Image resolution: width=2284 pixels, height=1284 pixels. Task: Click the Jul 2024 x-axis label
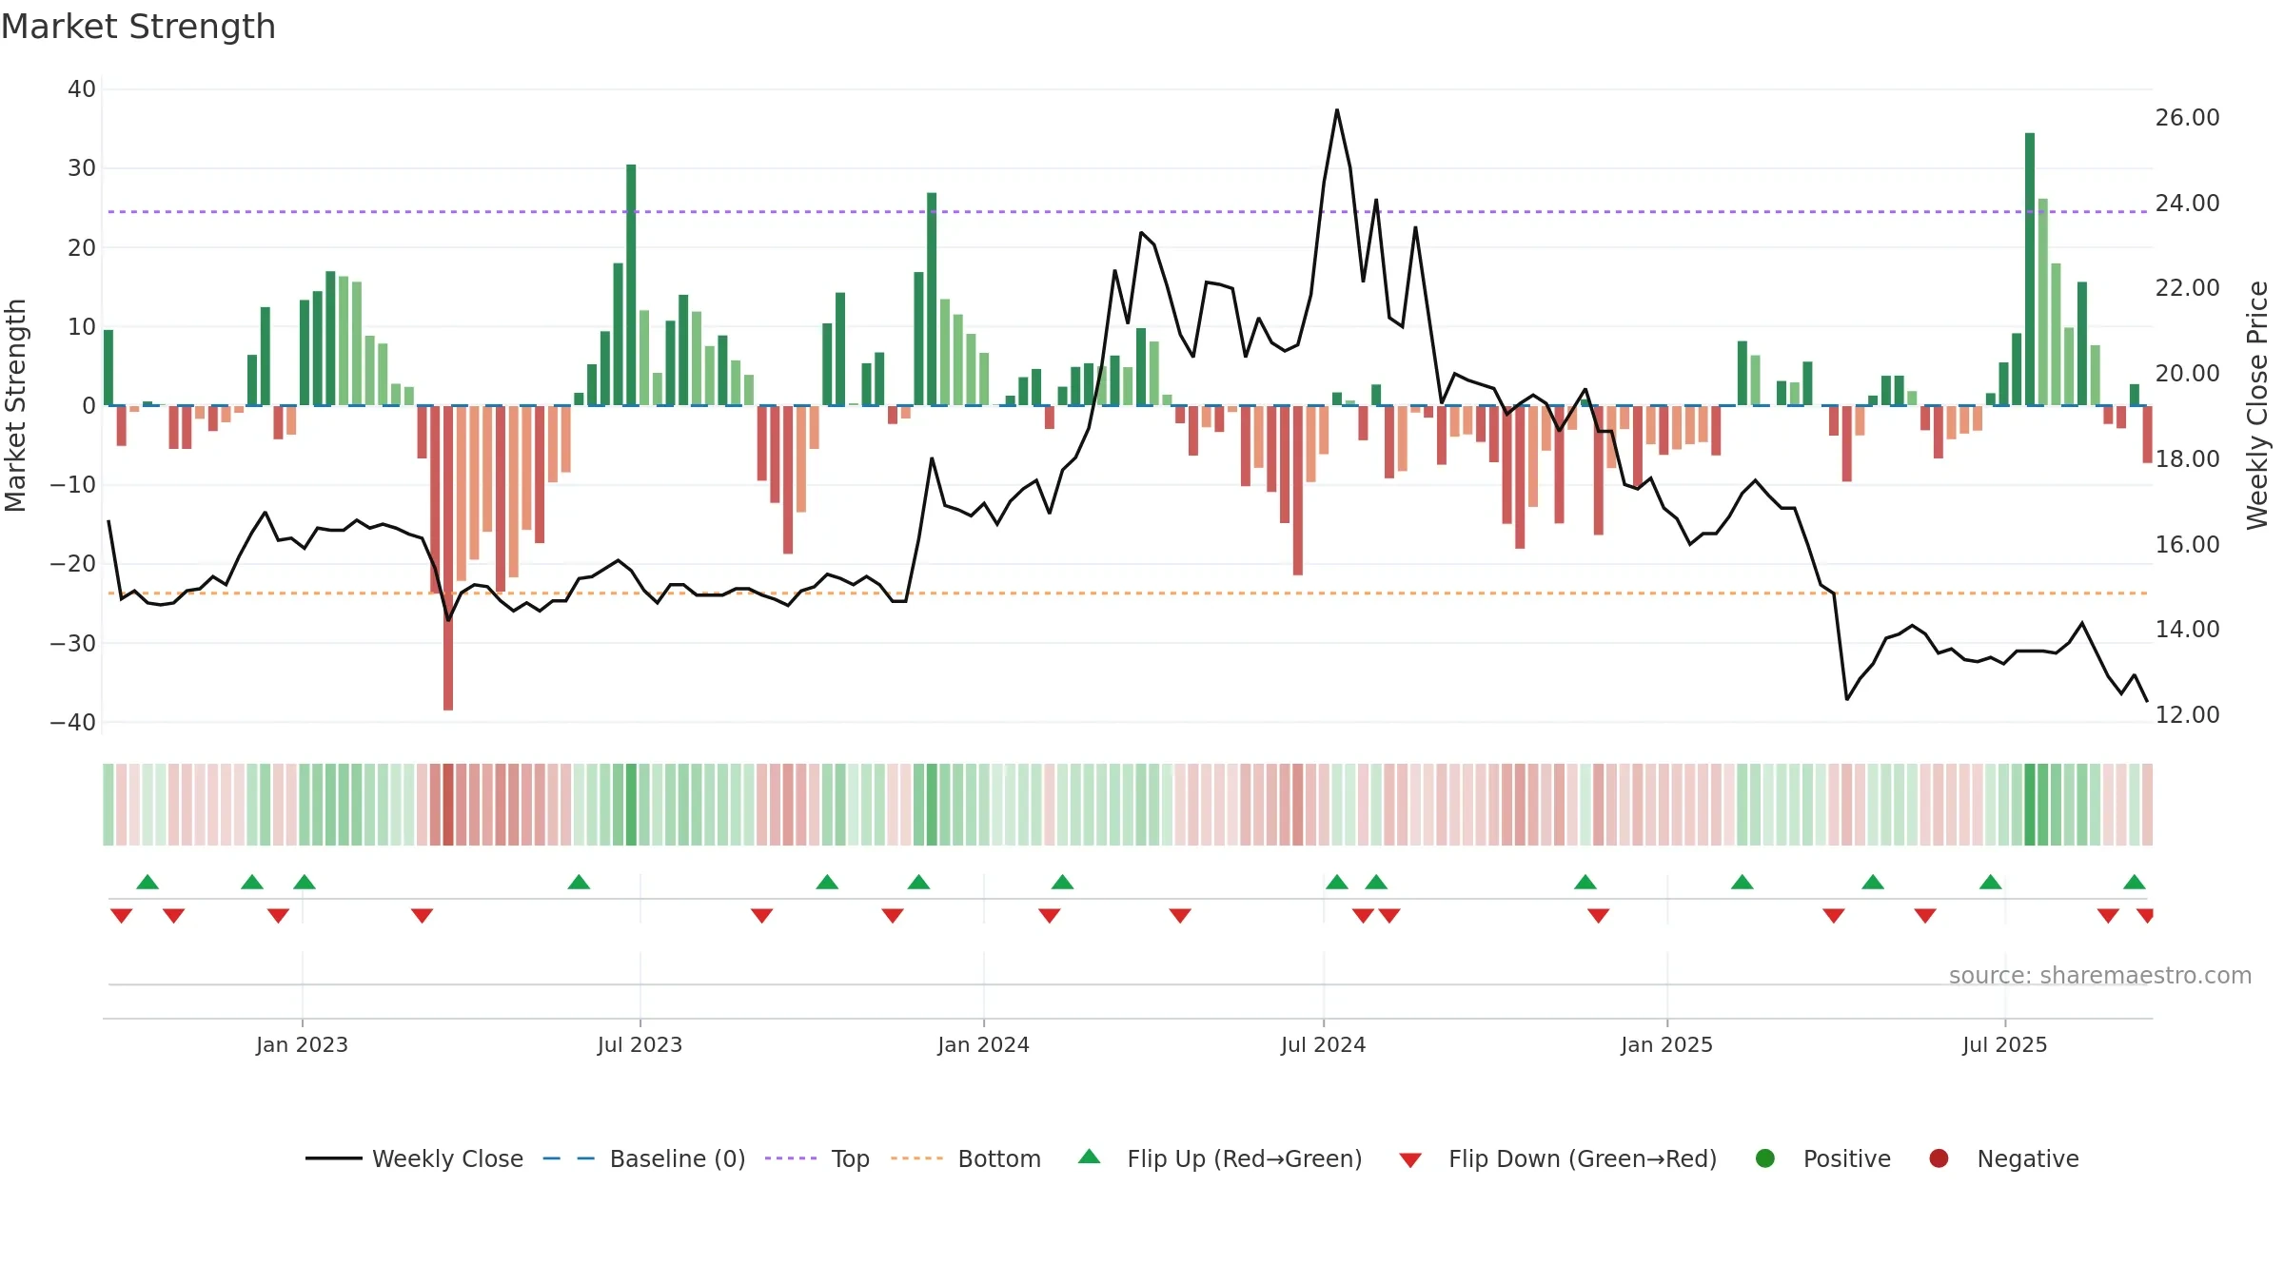pos(1323,1044)
